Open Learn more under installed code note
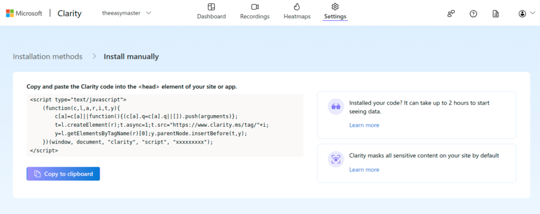The width and height of the screenshot is (540, 214). (x=364, y=125)
